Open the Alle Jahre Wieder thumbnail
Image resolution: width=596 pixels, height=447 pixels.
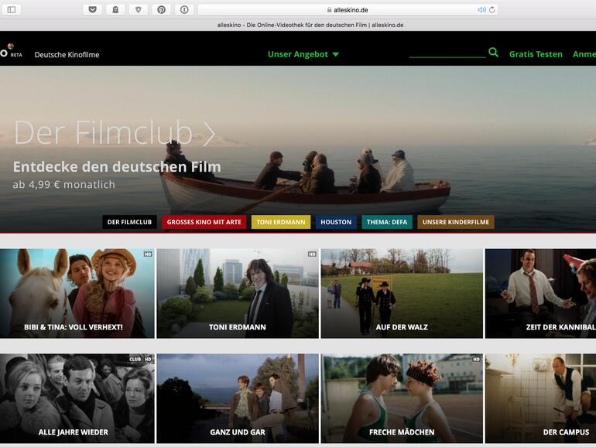pos(77,398)
